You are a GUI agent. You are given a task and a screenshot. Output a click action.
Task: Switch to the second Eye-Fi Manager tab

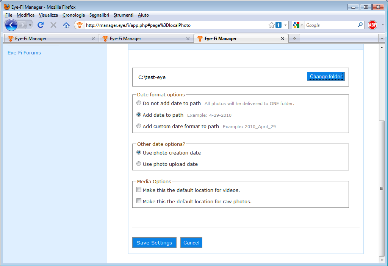tap(146, 39)
